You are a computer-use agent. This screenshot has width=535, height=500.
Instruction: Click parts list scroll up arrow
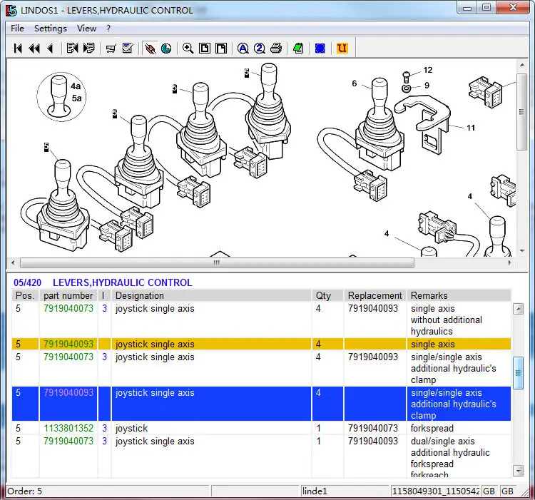tap(519, 309)
